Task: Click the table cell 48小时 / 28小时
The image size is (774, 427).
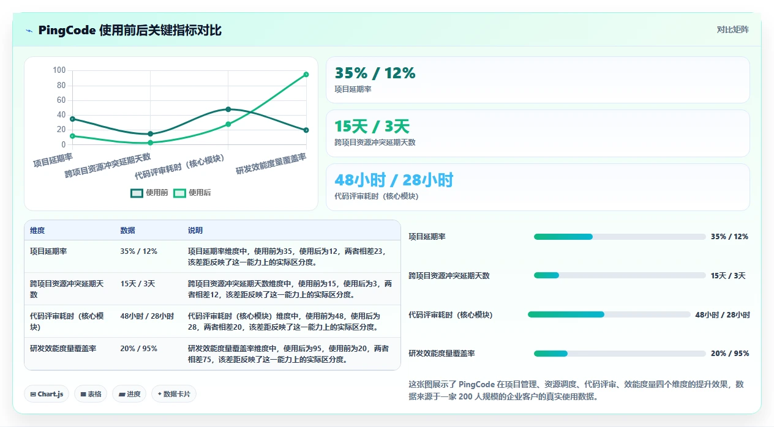Action: (147, 316)
